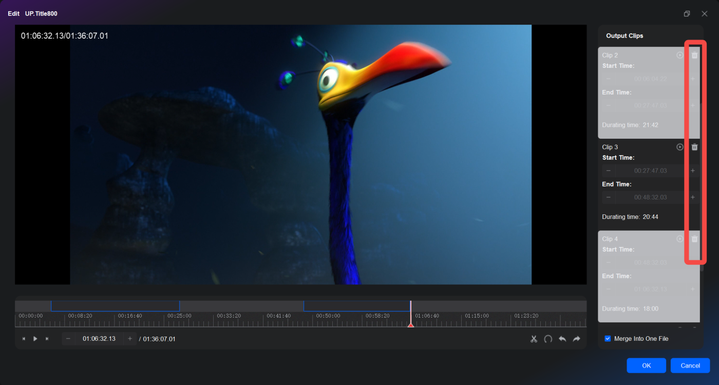Click the reset loop icon beside scissors
Screen dimensions: 719x385
[548, 339]
